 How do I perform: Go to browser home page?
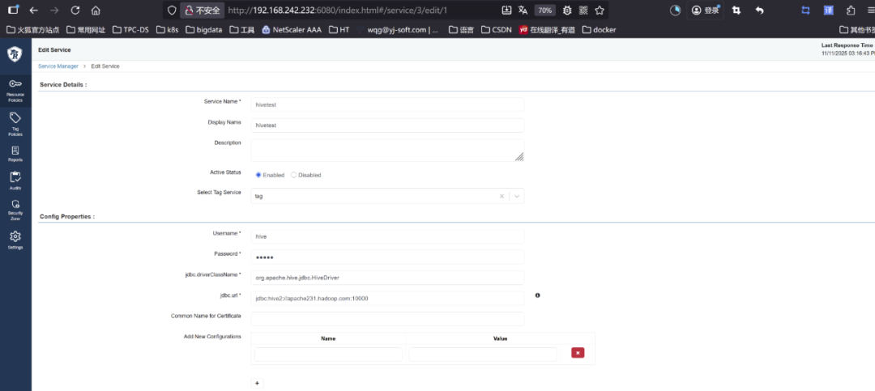(96, 10)
